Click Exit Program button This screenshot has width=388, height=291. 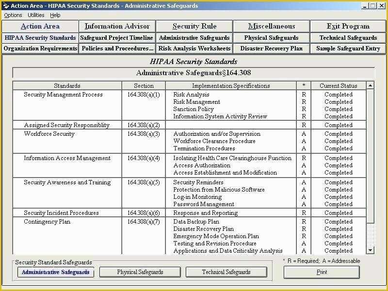tap(348, 26)
